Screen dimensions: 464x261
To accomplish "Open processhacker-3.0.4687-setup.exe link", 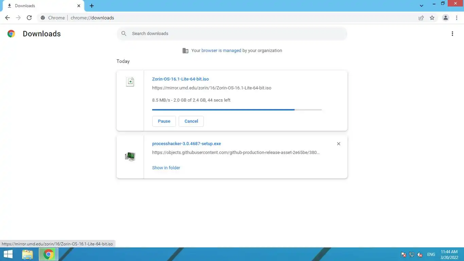I will coord(186,143).
